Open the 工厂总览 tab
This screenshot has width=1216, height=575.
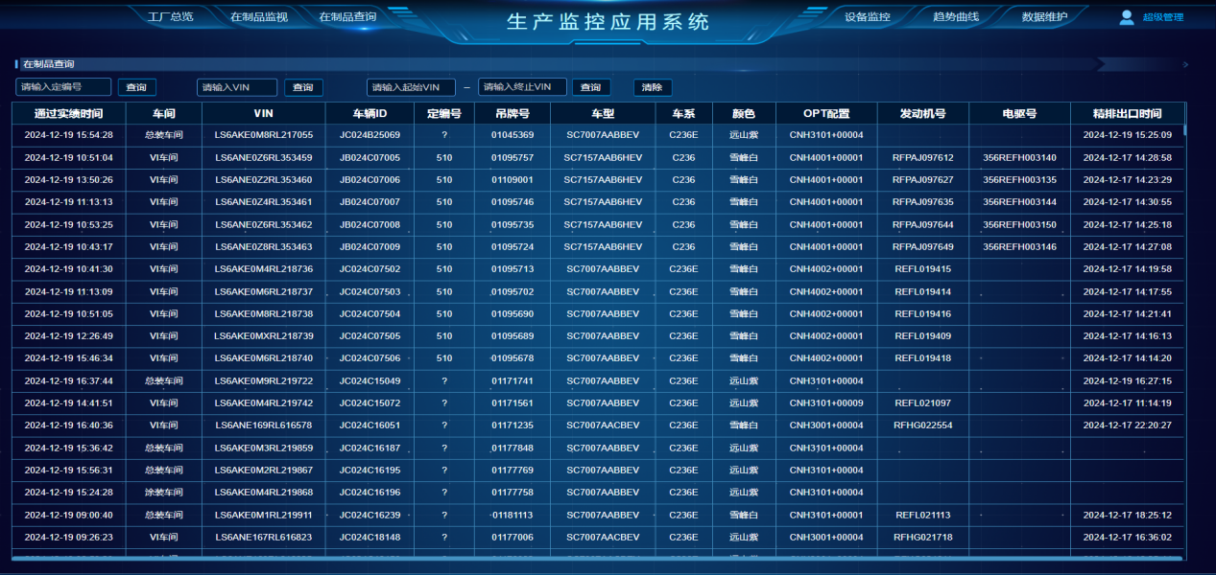(170, 16)
